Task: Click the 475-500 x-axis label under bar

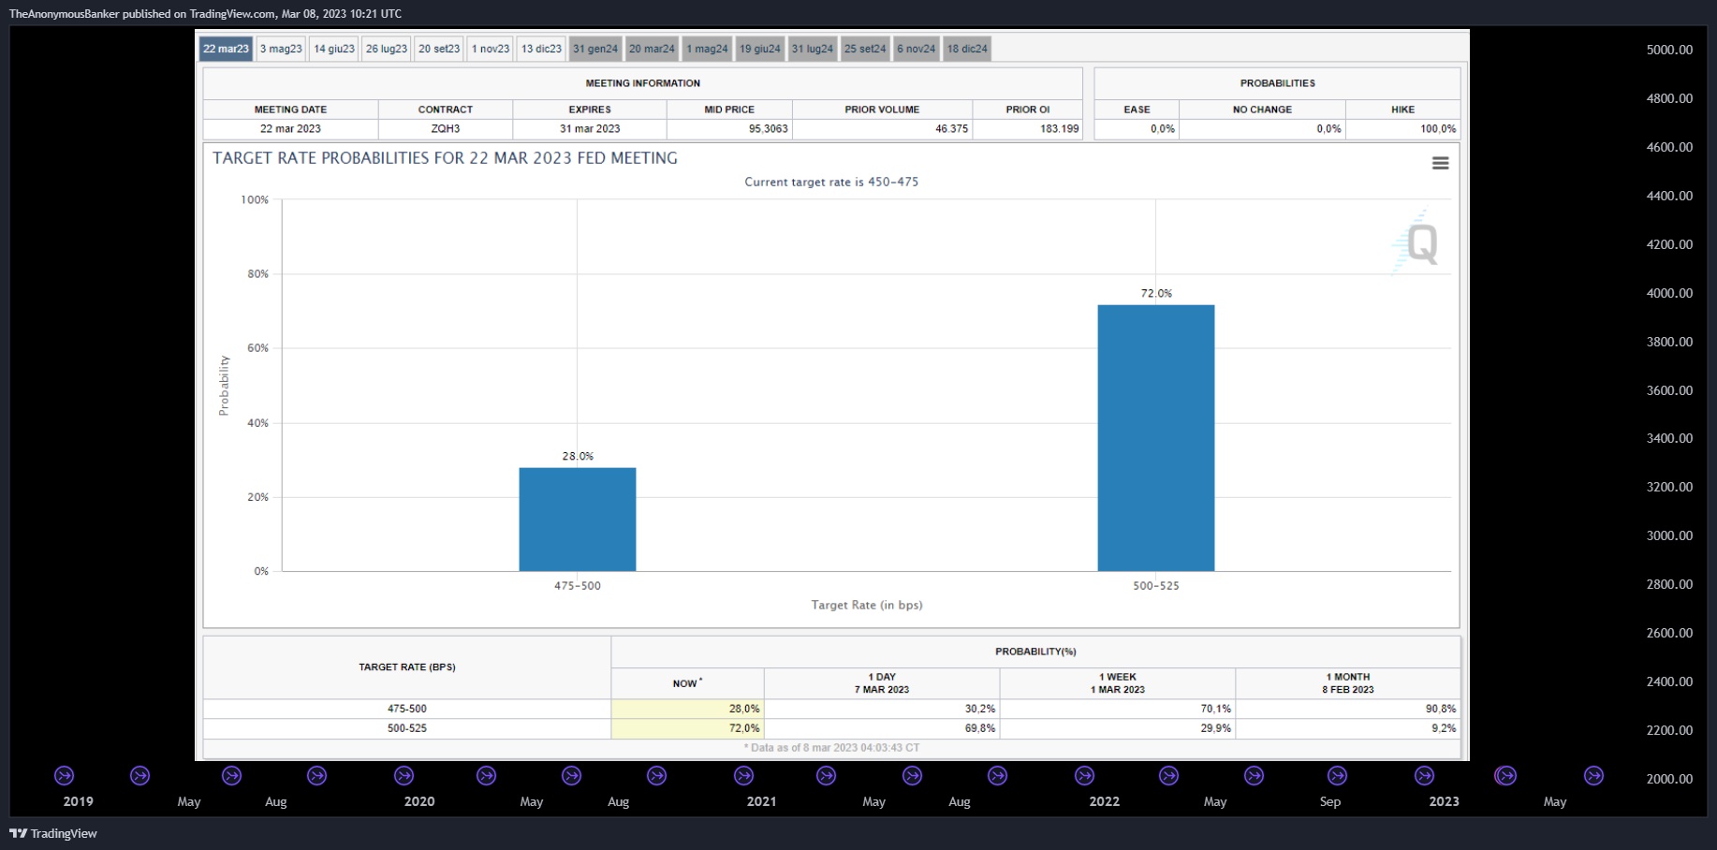Action: (578, 586)
